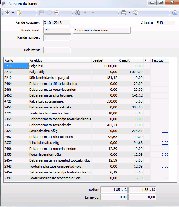Open print preview magnifier icon

(135, 13)
